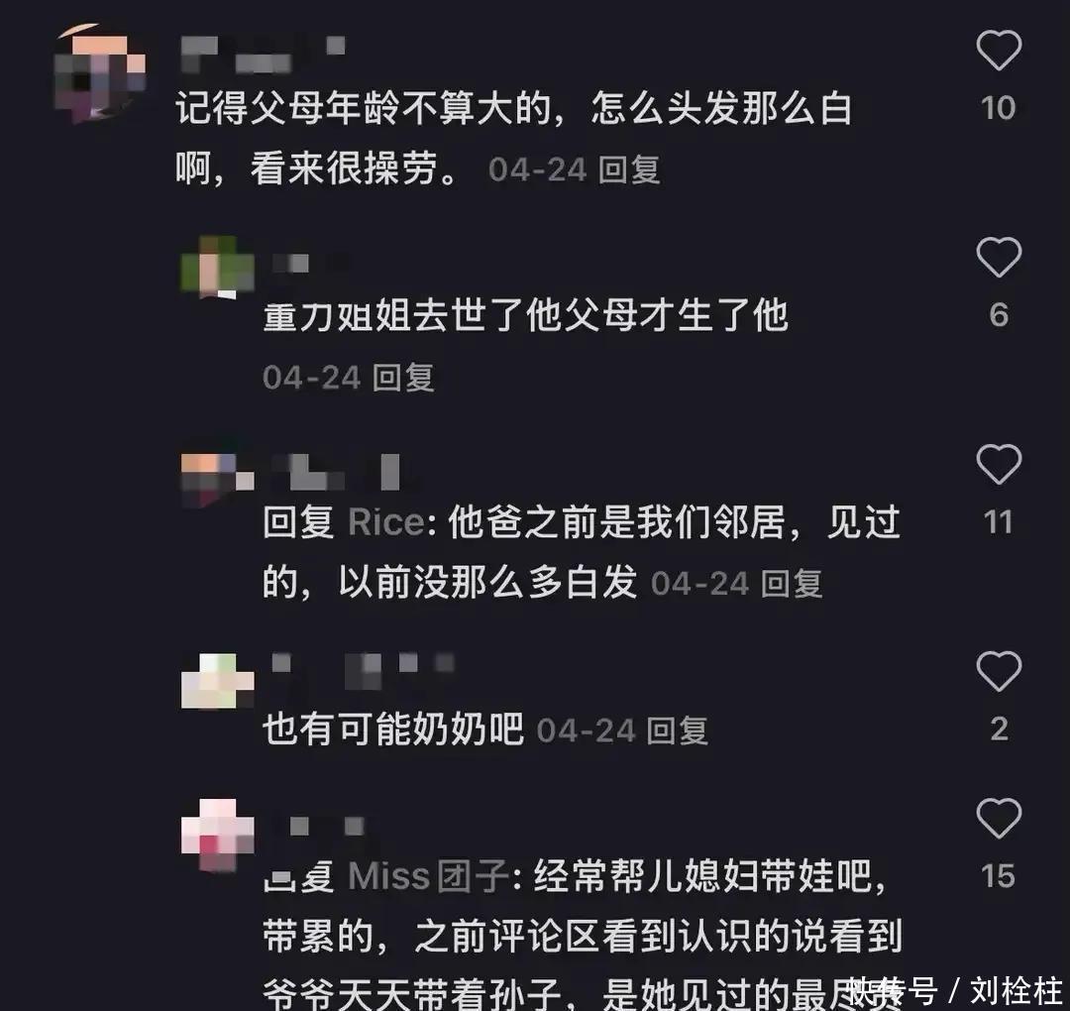Open avatar of the Rice reply author

tap(217, 479)
